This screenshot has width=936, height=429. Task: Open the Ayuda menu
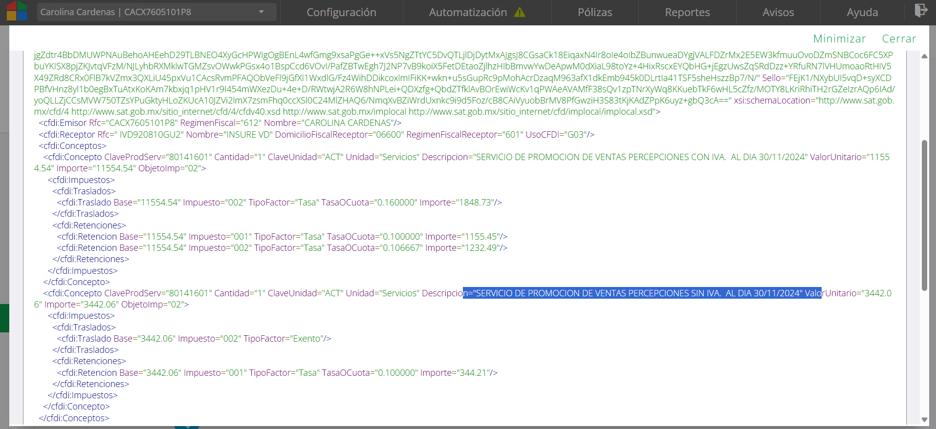coord(862,13)
